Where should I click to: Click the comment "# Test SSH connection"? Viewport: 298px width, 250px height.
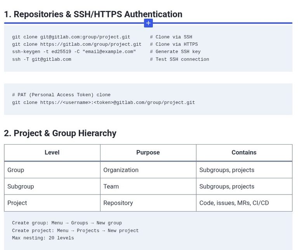(x=179, y=59)
